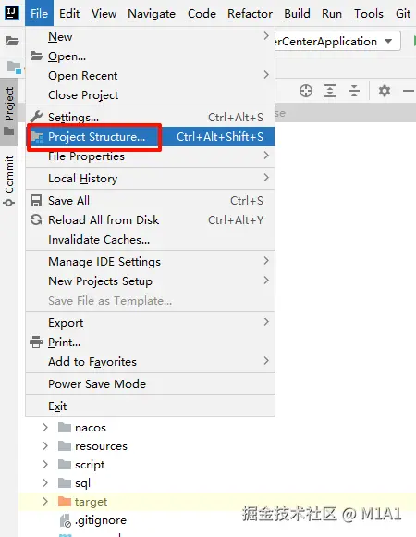Choose Open... from File menu
The image size is (416, 537).
click(x=150, y=56)
